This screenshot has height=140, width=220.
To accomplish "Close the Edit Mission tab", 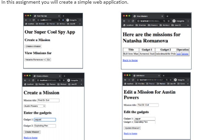I will tap(159, 76).
